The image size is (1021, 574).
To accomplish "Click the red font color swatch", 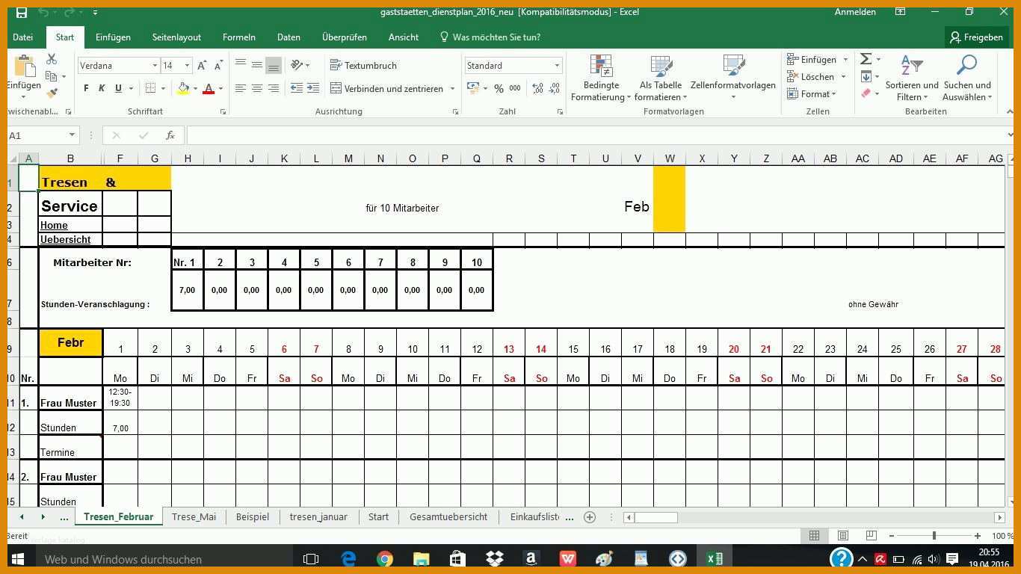I will click(209, 88).
